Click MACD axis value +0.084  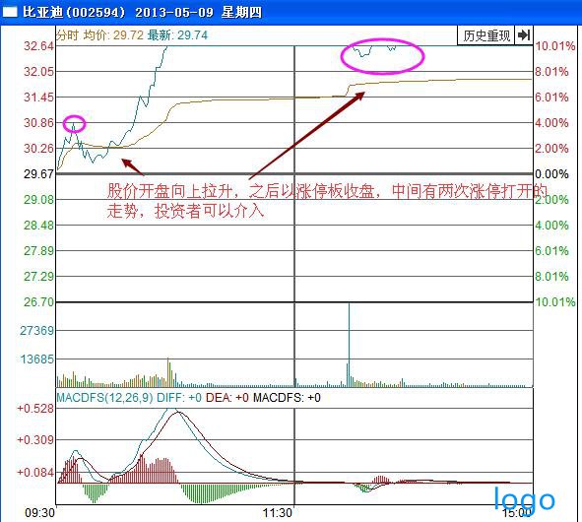[x=35, y=473]
